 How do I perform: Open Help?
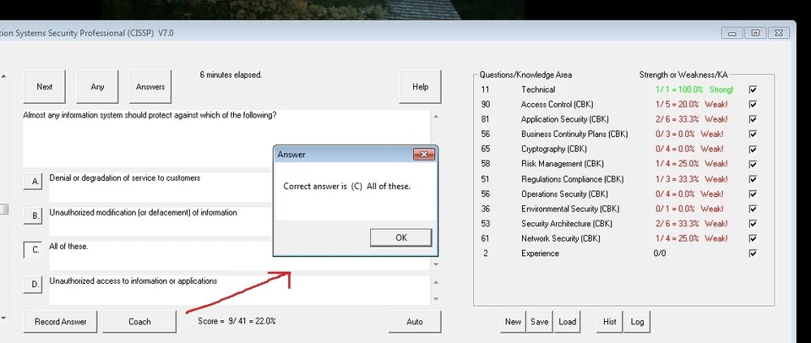[x=420, y=87]
